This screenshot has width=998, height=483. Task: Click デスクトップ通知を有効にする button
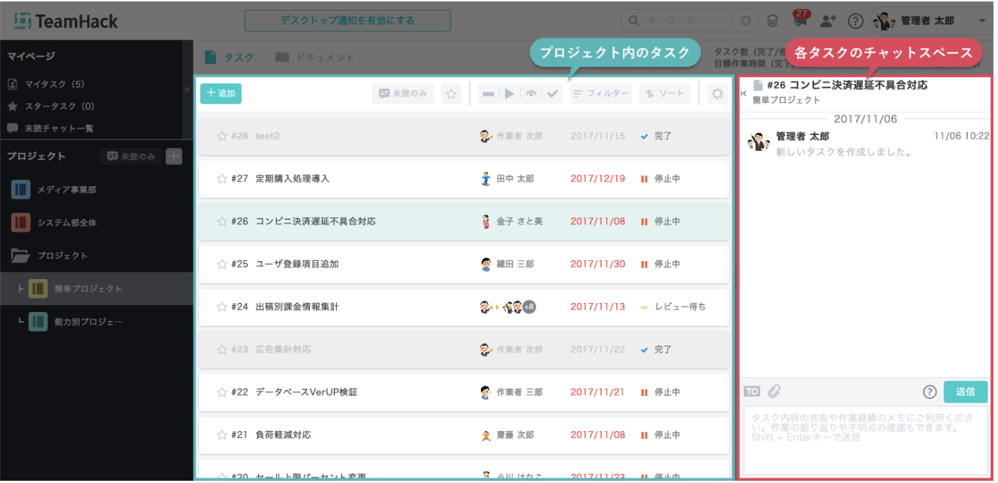point(347,21)
